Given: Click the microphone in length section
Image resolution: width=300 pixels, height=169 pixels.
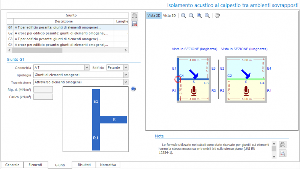Looking at the screenshot, I should (x=246, y=91).
